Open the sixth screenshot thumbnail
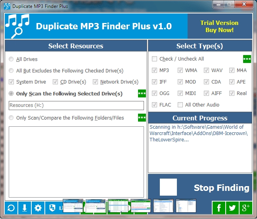257x219 pixels. pos(186,206)
